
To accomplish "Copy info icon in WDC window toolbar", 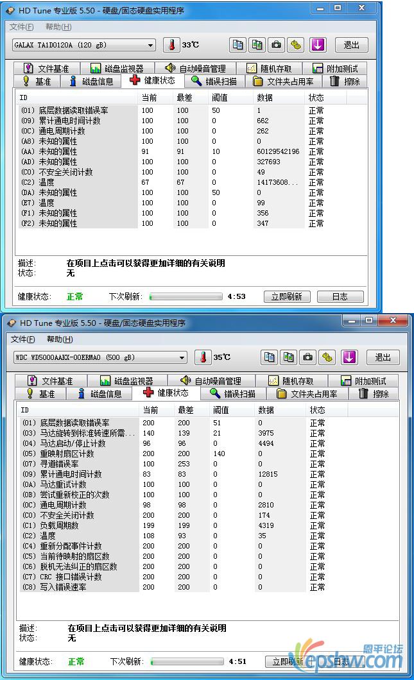I will point(269,357).
